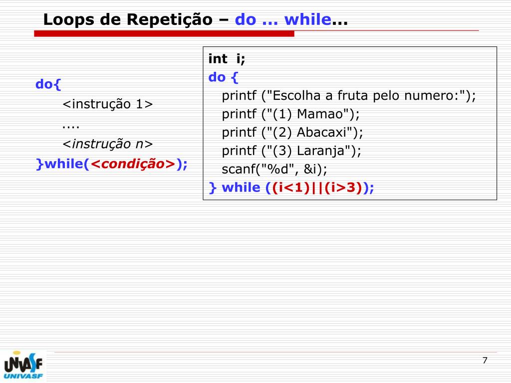Click the '....' ellipsis line between instructions

click(71, 127)
